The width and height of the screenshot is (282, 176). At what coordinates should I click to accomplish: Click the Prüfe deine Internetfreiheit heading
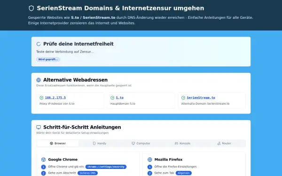click(78, 44)
